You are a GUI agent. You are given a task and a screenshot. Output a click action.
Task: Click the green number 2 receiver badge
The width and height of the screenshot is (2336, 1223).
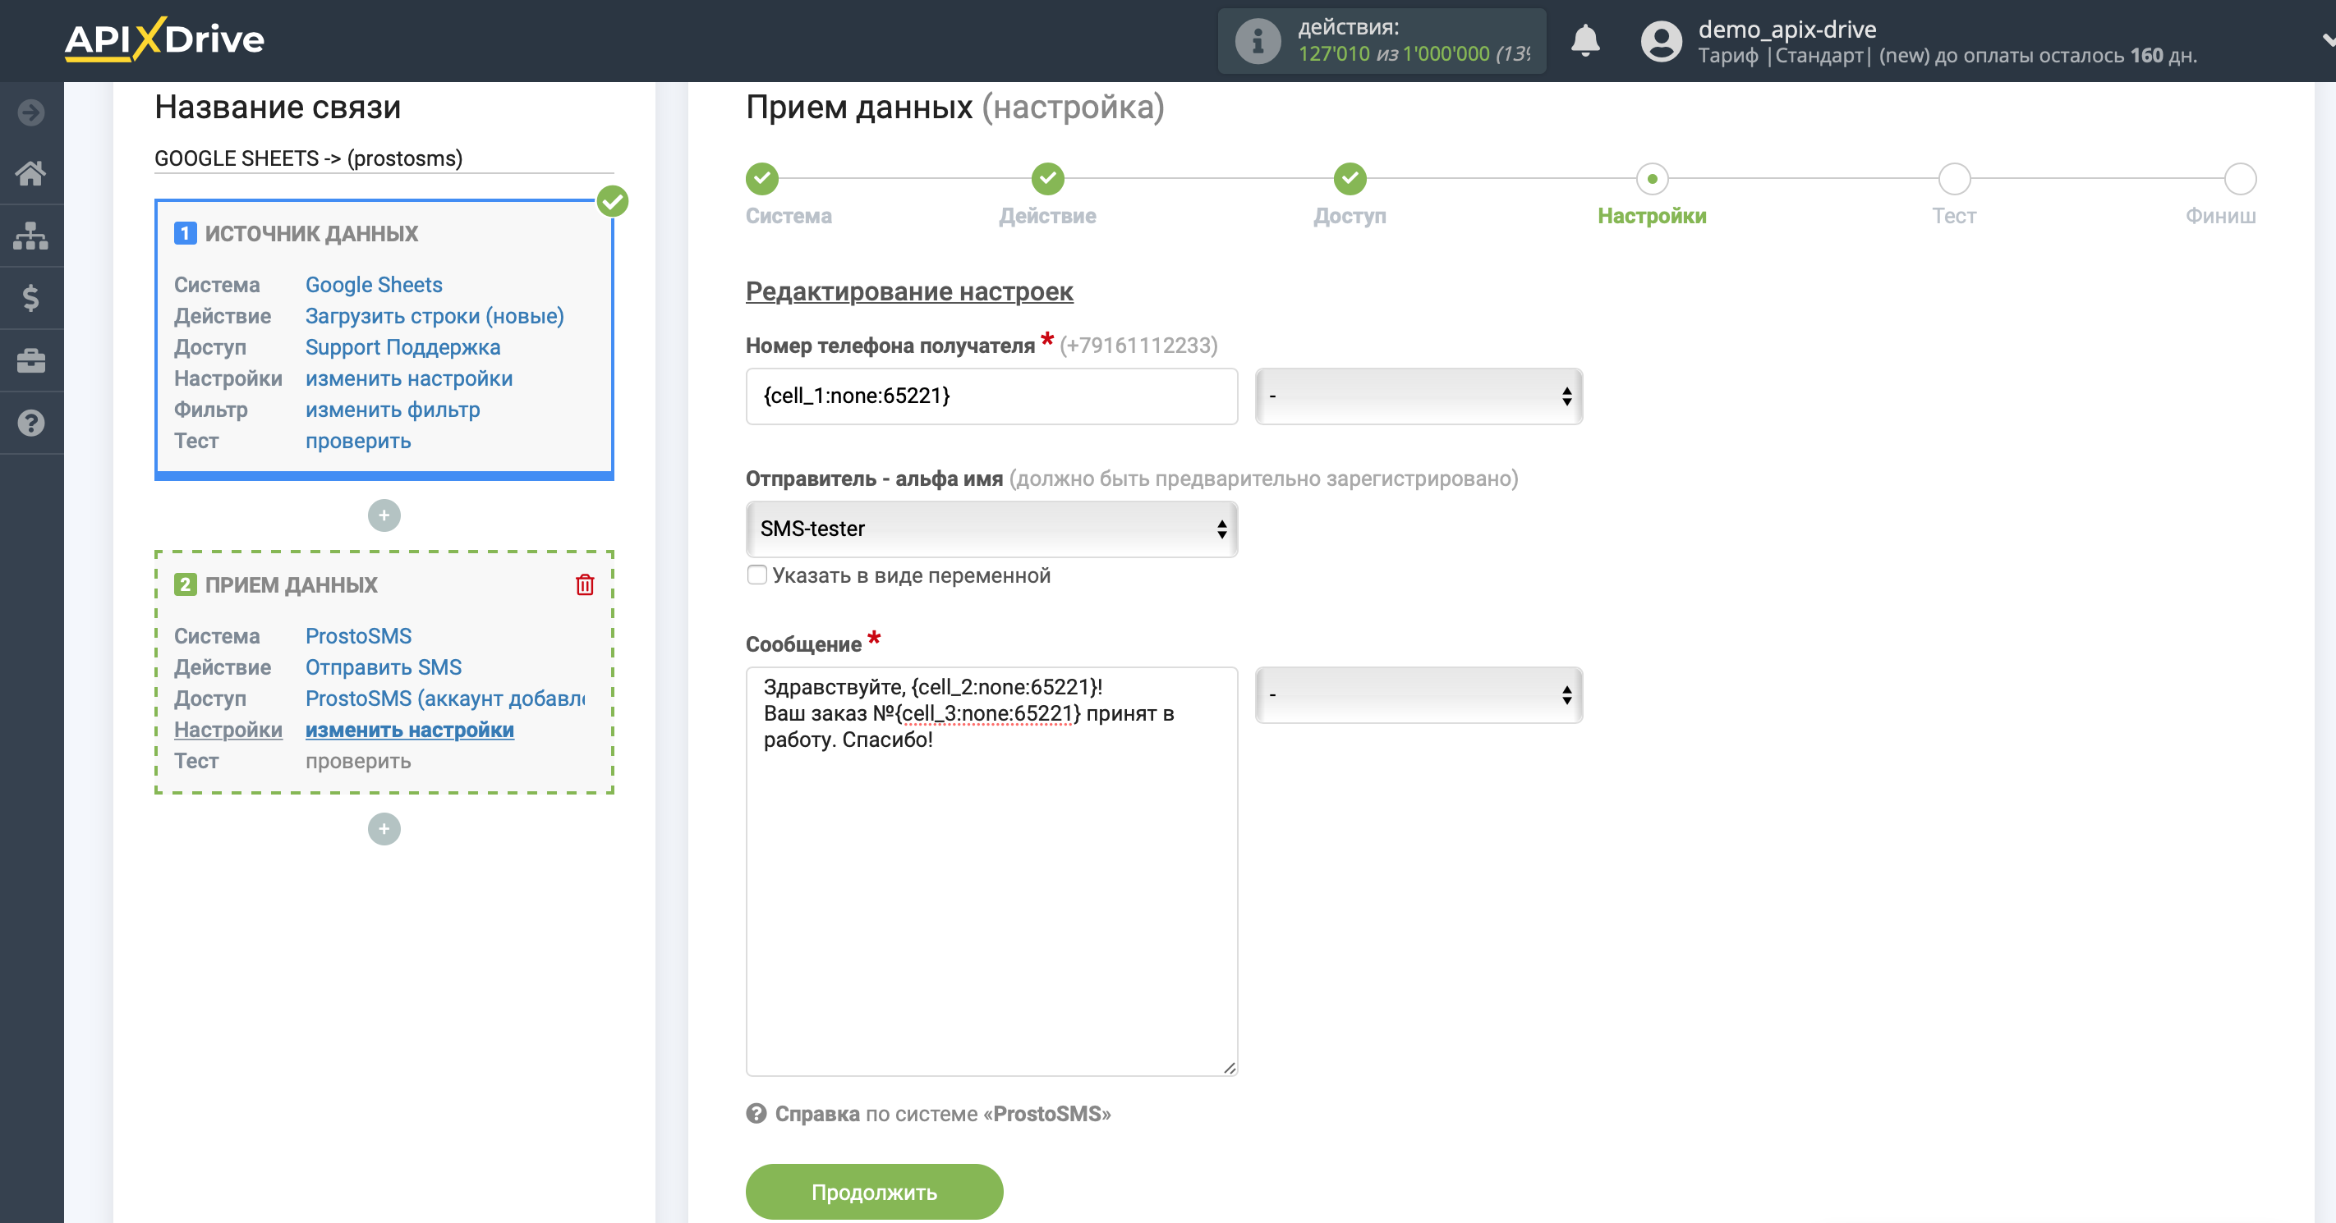pyautogui.click(x=185, y=584)
